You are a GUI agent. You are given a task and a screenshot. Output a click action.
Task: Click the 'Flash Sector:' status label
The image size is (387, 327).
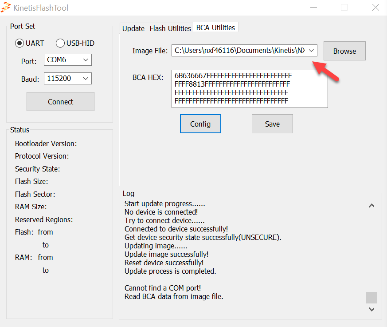35,194
